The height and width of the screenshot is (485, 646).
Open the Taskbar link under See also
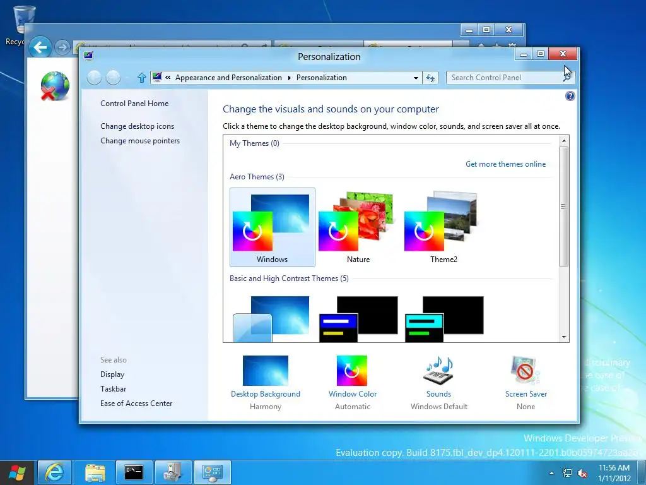(x=114, y=389)
